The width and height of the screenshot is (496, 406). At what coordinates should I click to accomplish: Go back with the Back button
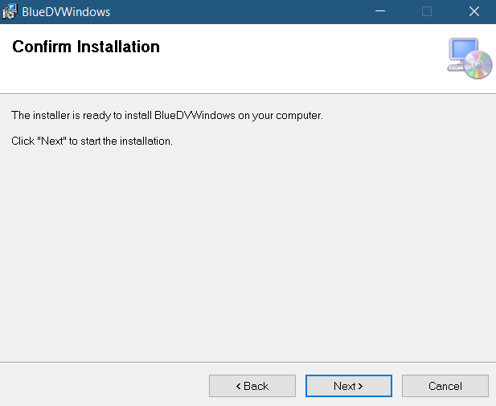pyautogui.click(x=252, y=386)
